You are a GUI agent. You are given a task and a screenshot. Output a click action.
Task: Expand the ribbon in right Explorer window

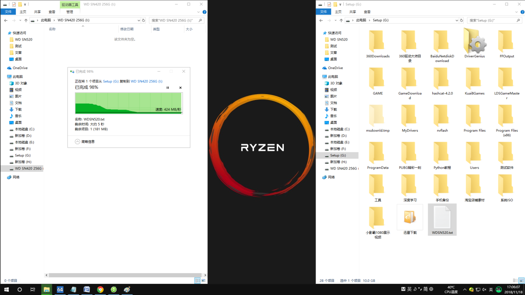514,12
